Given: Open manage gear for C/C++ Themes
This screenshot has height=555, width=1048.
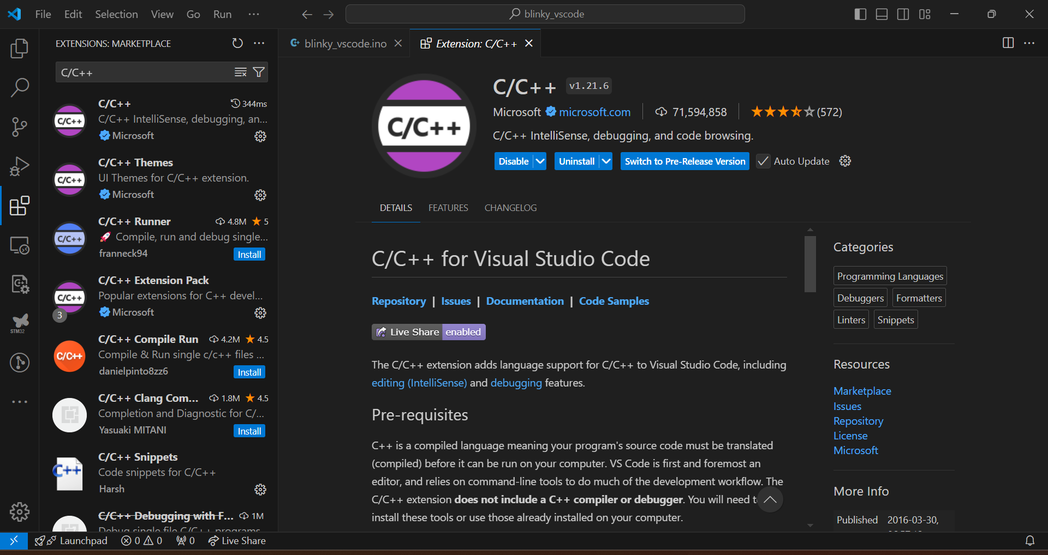Looking at the screenshot, I should 260,195.
